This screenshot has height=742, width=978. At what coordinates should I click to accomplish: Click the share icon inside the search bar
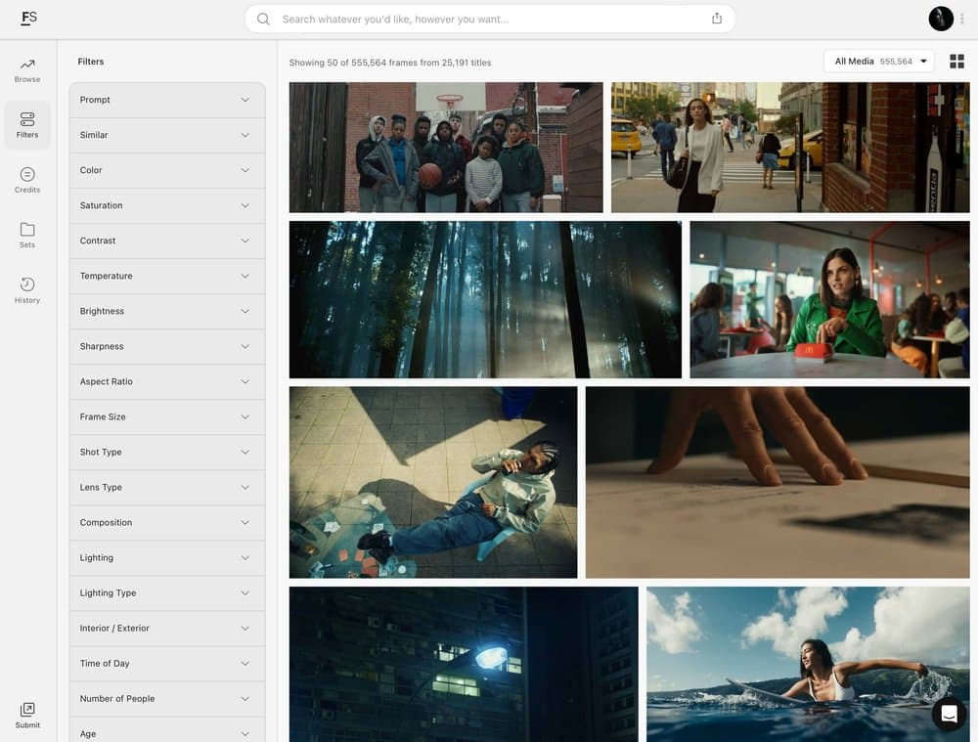point(717,18)
